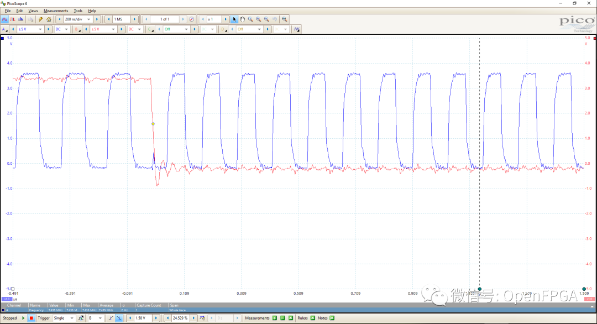Screen dimensions: 597x324
Task: Open the Measurements menu
Action: pos(55,11)
